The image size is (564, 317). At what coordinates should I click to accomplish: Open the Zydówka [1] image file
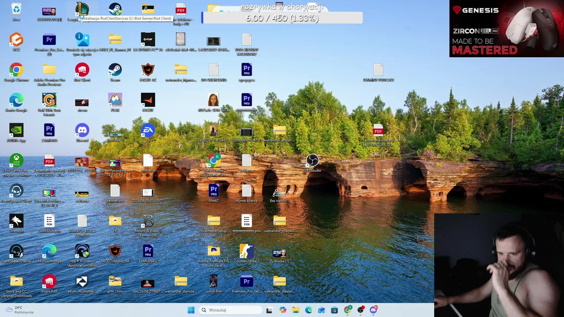[279, 254]
